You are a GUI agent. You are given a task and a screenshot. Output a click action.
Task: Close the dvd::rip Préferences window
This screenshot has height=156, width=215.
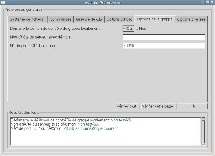212,3
